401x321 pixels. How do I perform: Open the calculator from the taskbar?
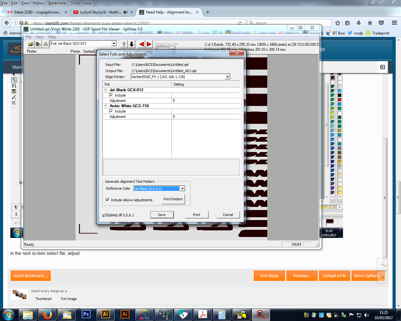pos(222,314)
